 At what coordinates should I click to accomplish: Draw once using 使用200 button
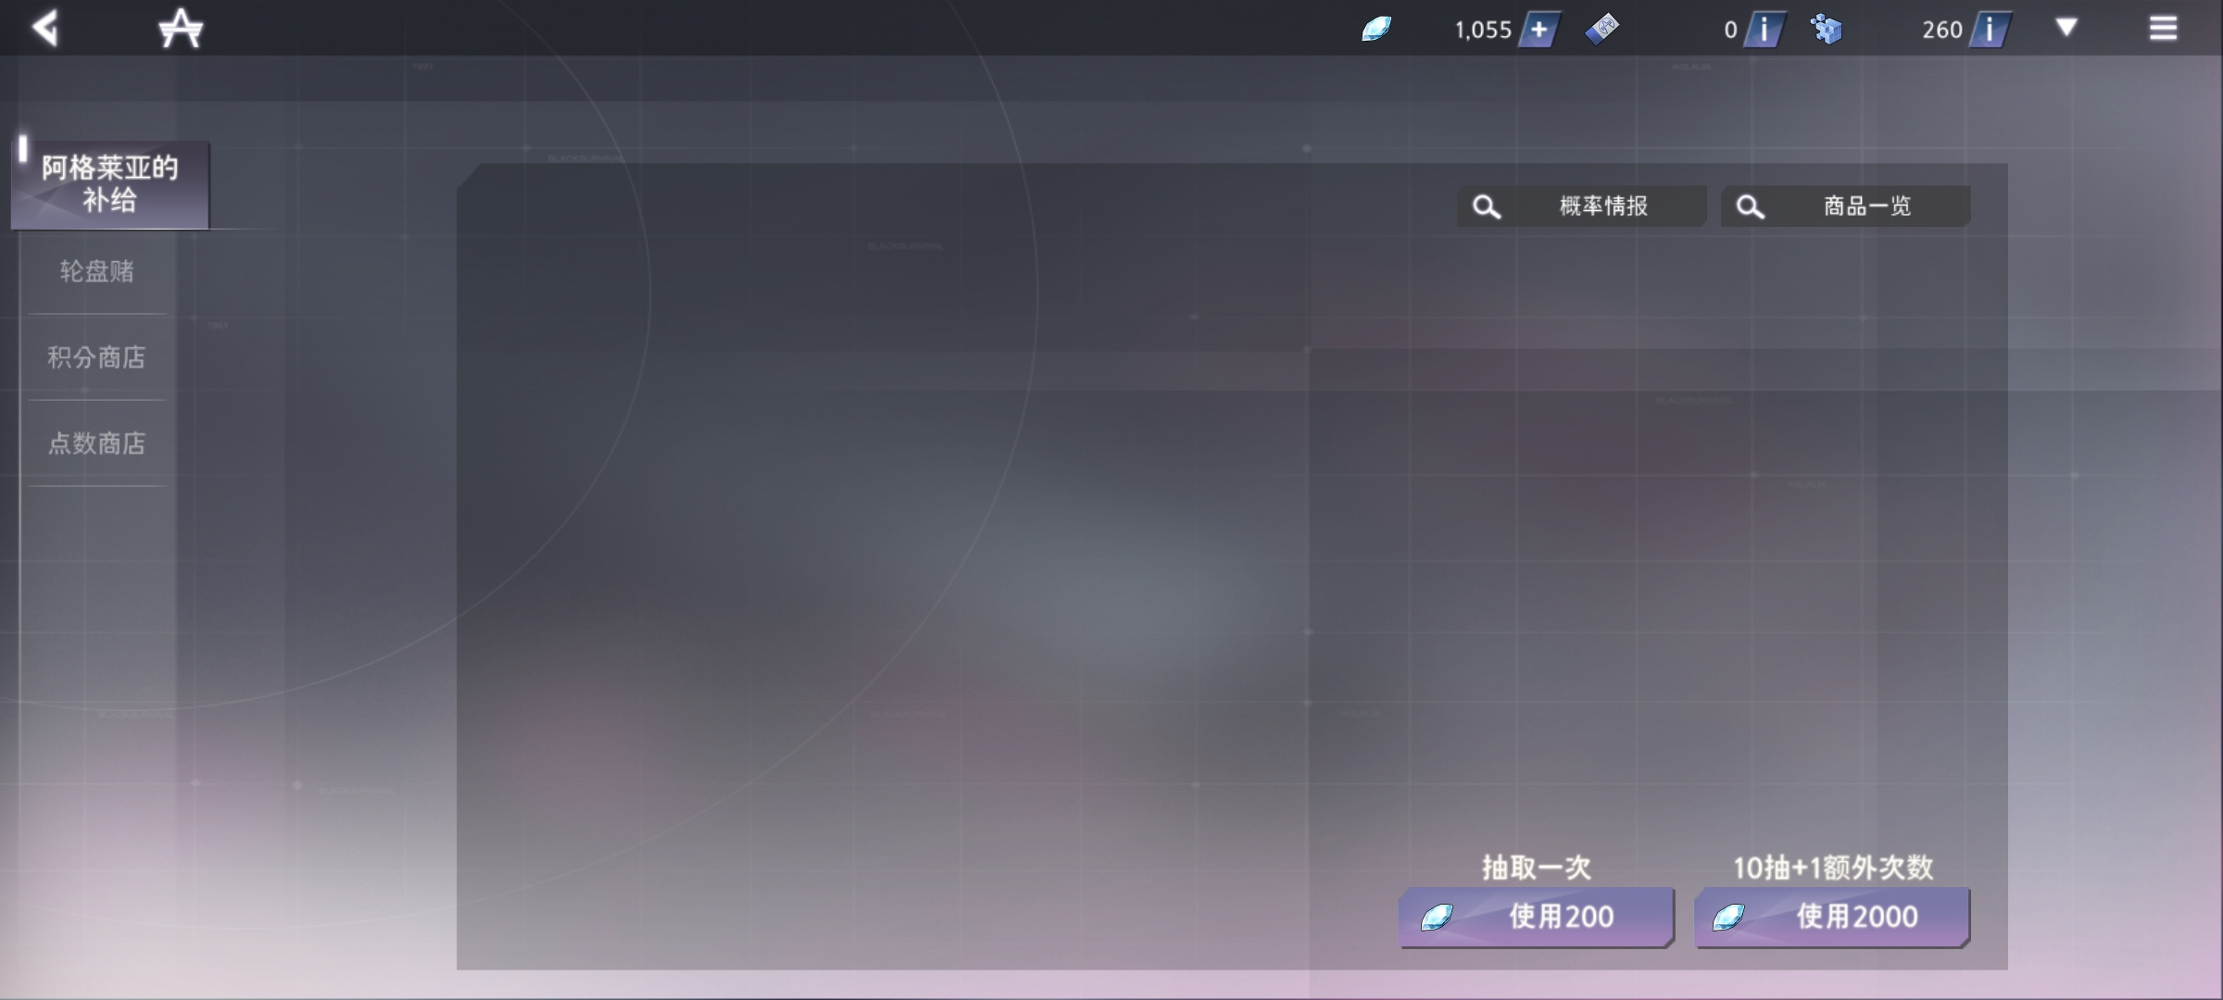[1536, 917]
